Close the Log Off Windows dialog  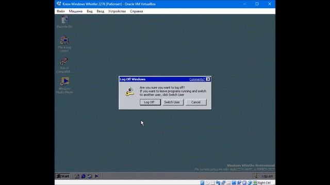(x=208, y=79)
